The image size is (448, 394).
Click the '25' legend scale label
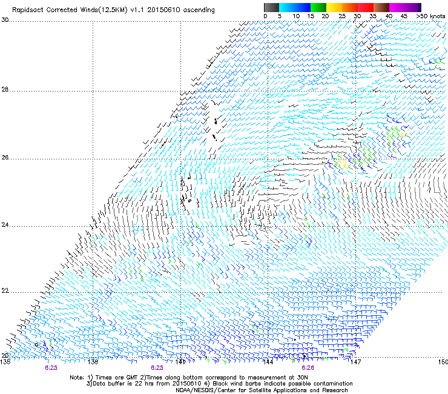pyautogui.click(x=342, y=16)
